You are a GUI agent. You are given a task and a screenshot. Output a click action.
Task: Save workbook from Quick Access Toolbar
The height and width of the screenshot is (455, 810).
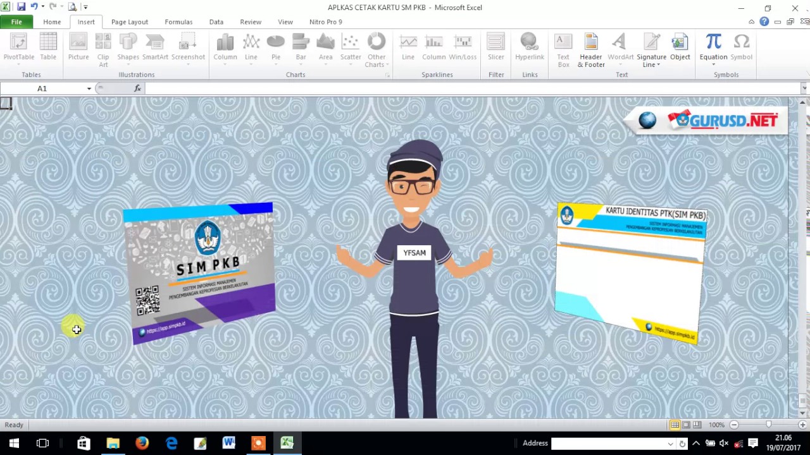point(21,8)
